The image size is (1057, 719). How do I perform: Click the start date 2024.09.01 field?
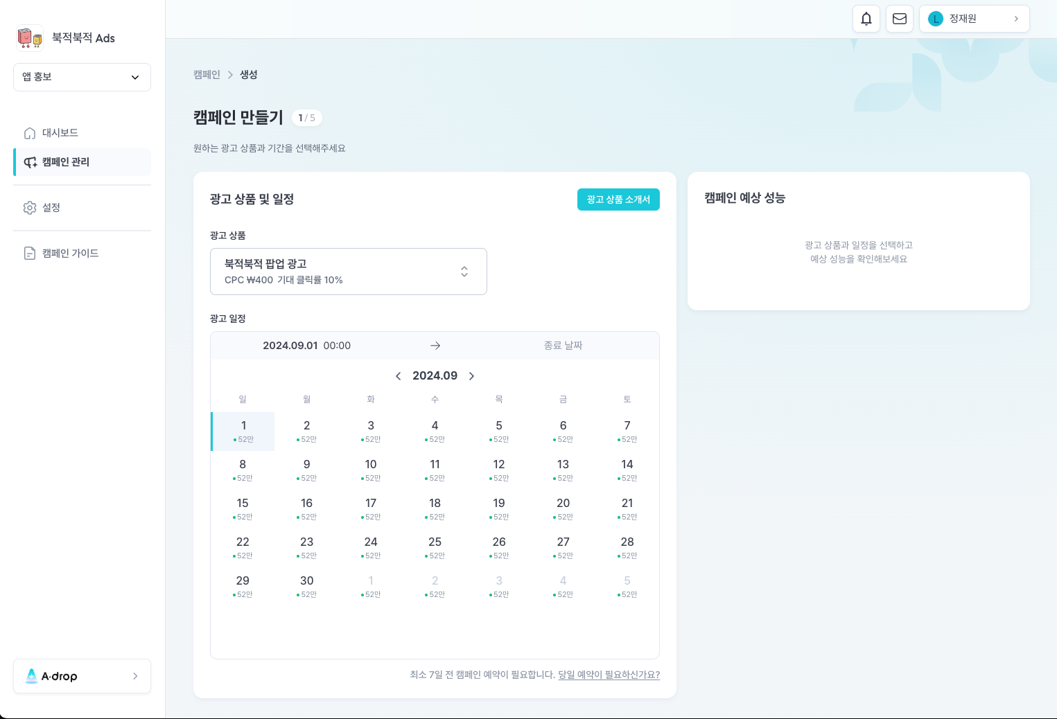coord(306,346)
